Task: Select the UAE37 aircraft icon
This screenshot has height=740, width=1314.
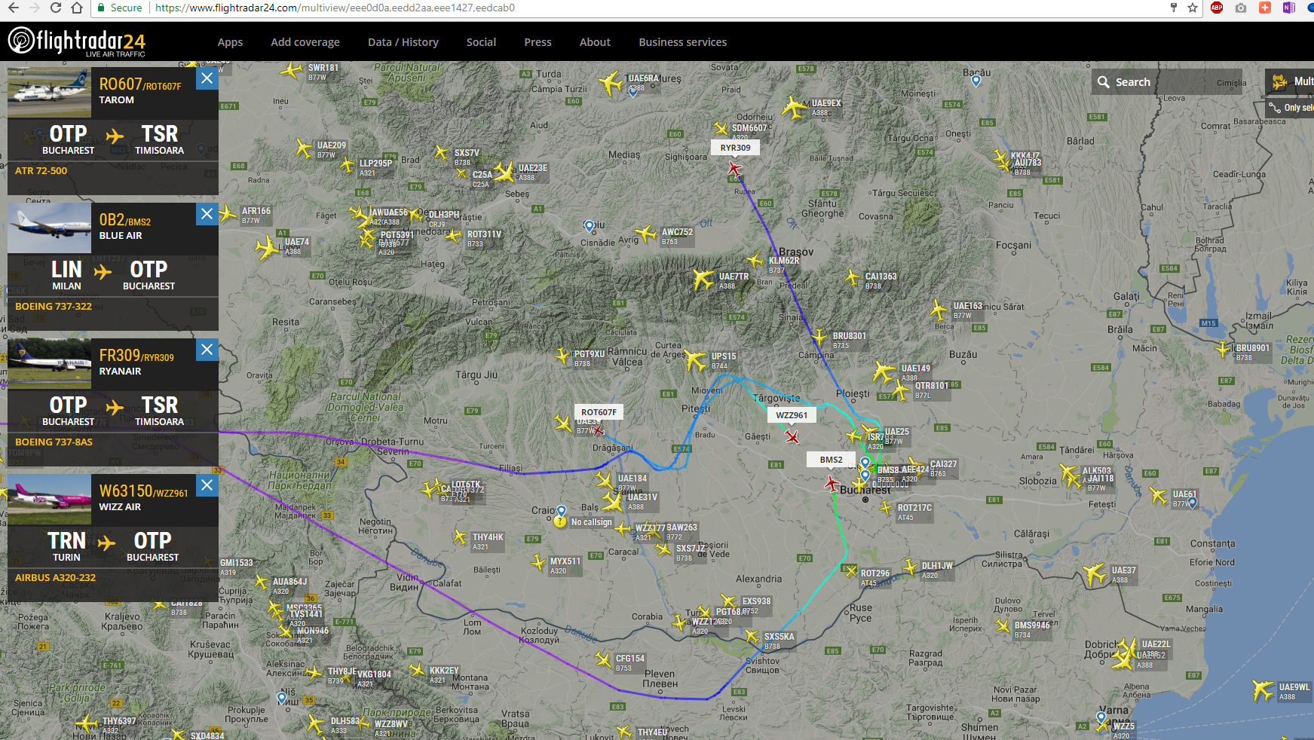Action: pyautogui.click(x=1095, y=575)
